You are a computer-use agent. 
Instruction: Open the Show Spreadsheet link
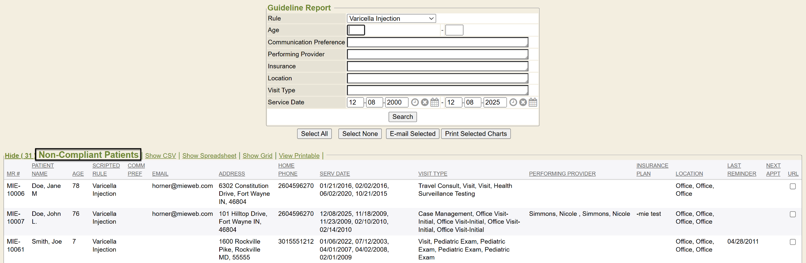pos(209,156)
